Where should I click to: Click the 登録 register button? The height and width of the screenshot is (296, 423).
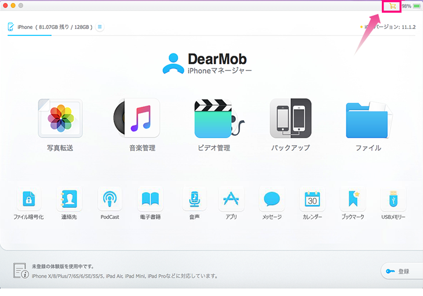pos(402,271)
